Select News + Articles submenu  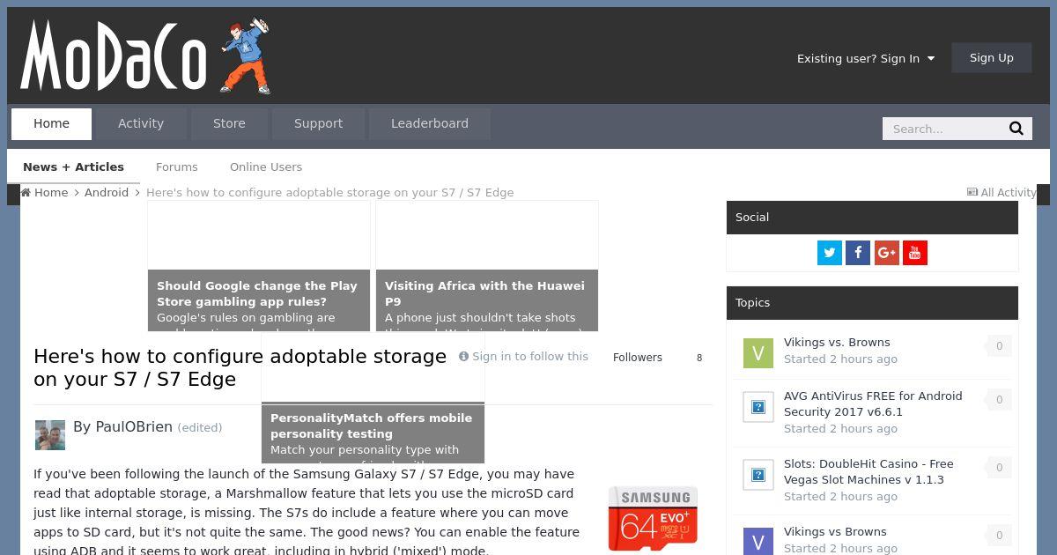73,166
